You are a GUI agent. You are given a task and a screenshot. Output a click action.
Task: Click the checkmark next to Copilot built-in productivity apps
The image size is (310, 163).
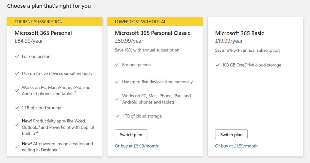click(17, 125)
